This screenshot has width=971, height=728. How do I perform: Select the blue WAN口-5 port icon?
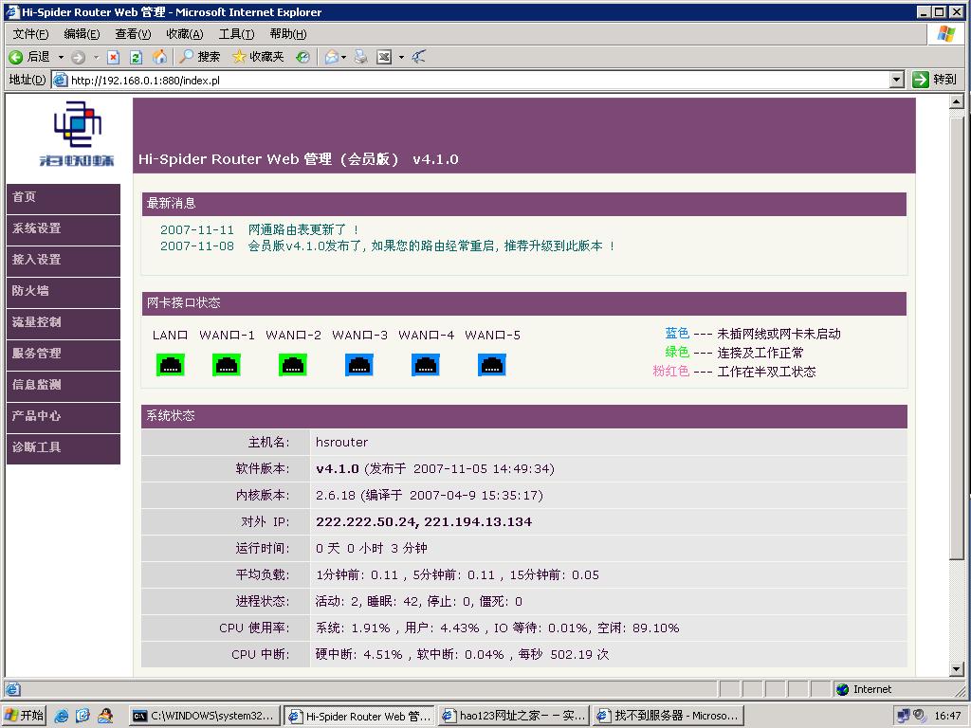pos(491,364)
